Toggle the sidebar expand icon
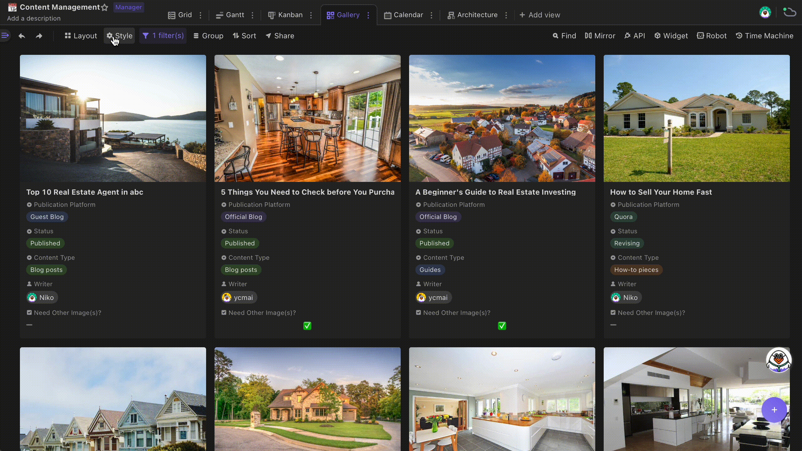The image size is (802, 451). (x=5, y=36)
